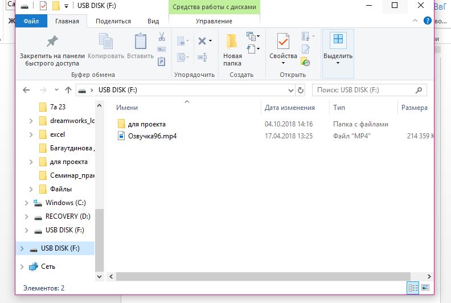
Task: Expand the dreamworks_lc folder in tree
Action: (31, 121)
